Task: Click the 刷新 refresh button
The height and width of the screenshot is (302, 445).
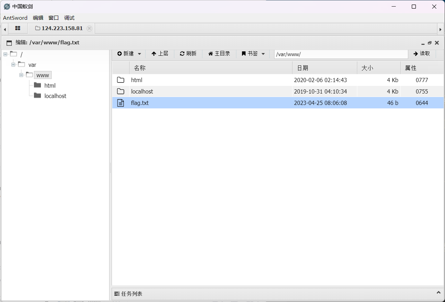Action: [x=188, y=54]
